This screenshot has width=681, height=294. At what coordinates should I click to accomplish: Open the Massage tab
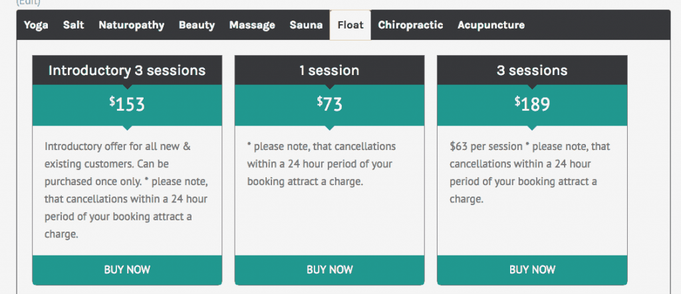pos(252,25)
